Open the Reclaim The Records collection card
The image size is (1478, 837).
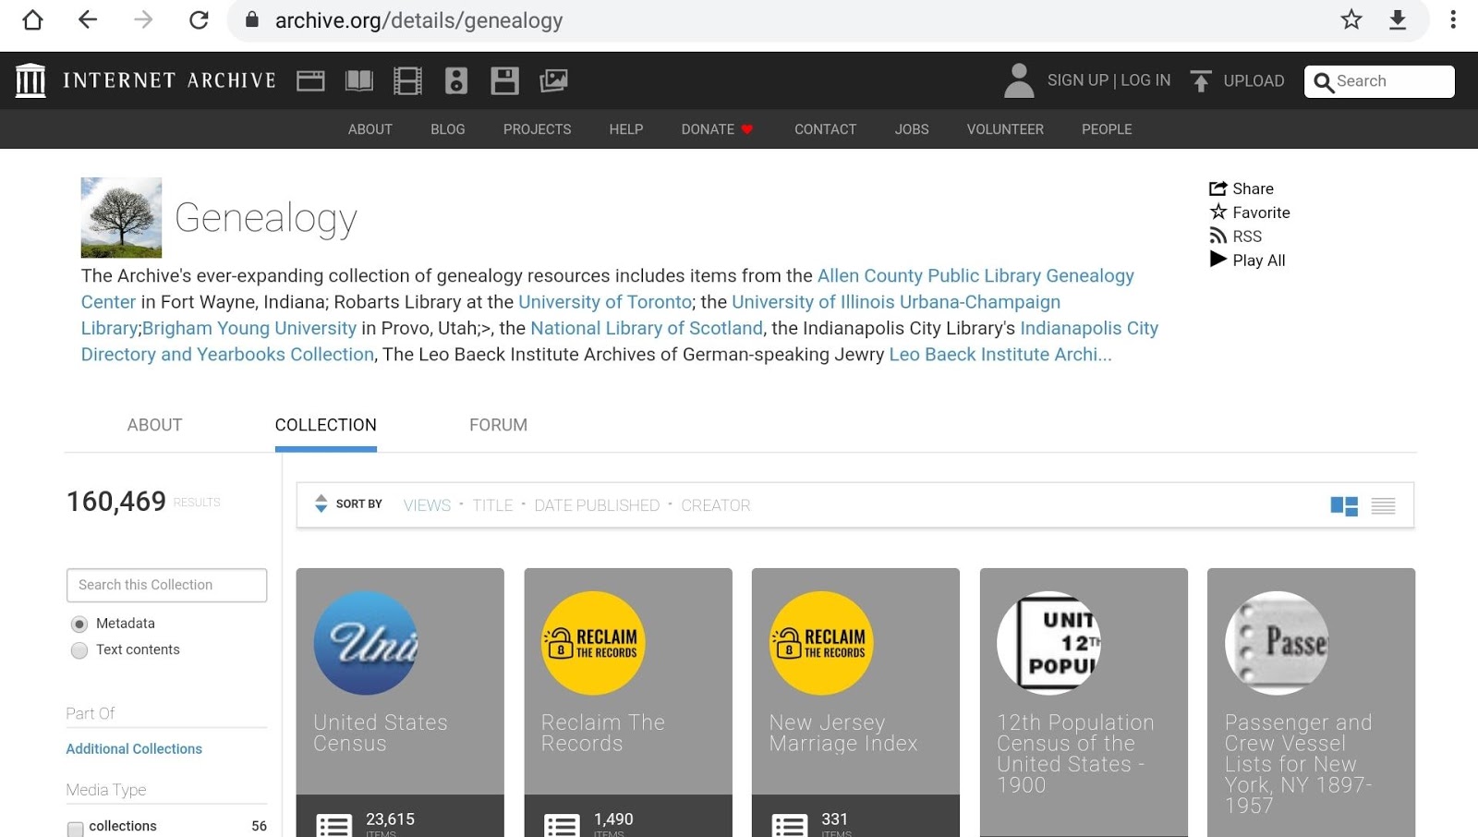pyautogui.click(x=628, y=702)
